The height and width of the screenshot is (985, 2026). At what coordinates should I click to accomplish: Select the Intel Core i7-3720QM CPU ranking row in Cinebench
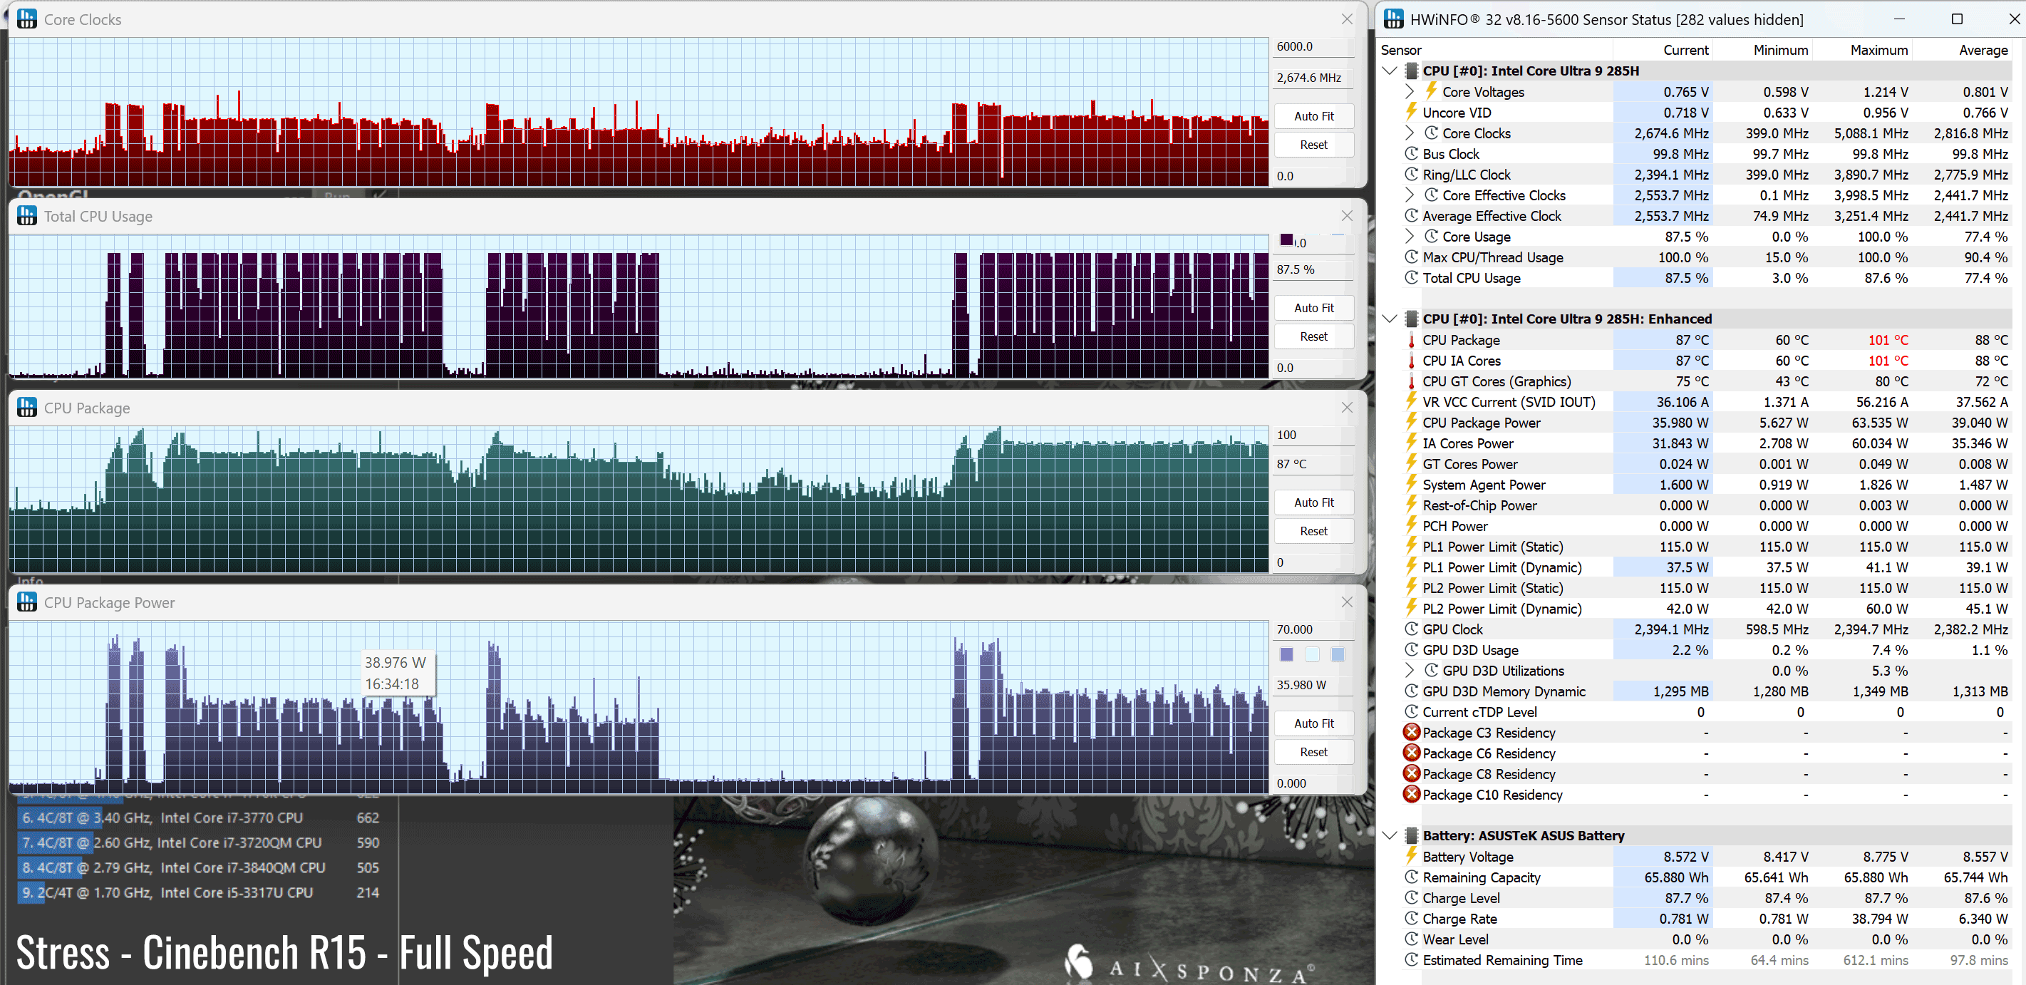(200, 842)
